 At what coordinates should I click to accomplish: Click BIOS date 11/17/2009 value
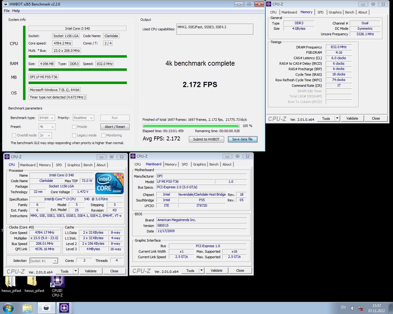pos(202,231)
